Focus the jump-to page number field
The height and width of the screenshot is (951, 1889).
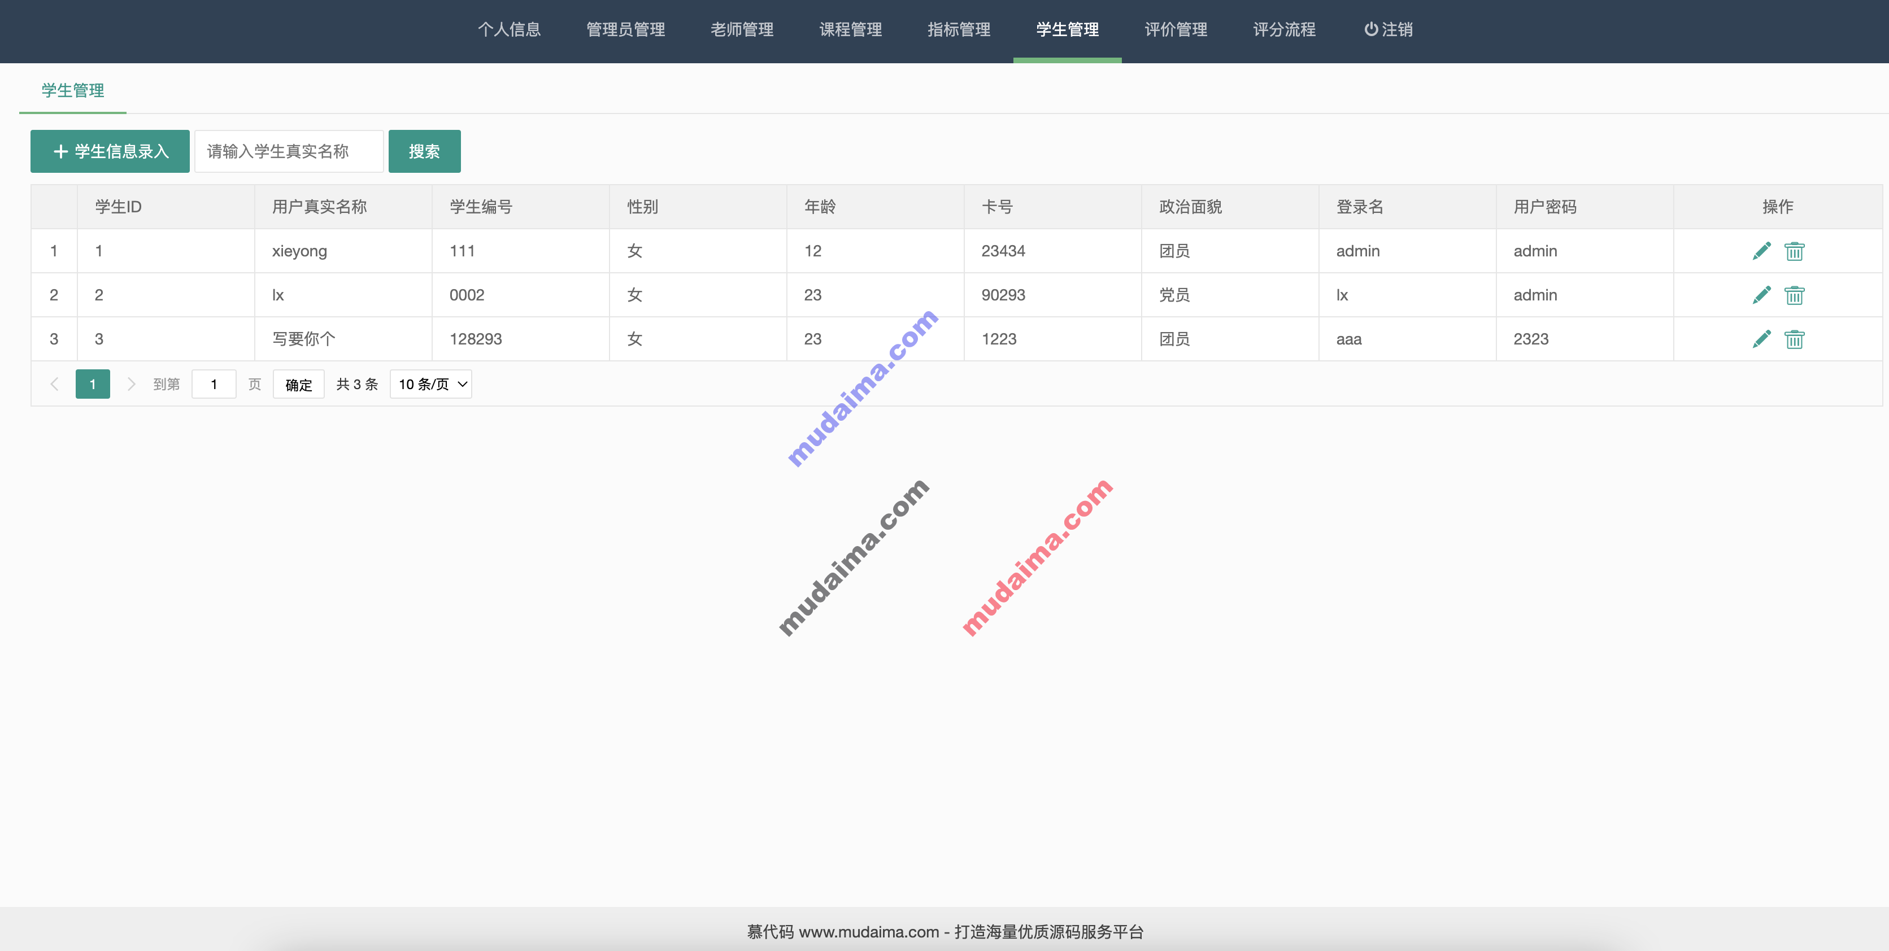[x=214, y=384]
